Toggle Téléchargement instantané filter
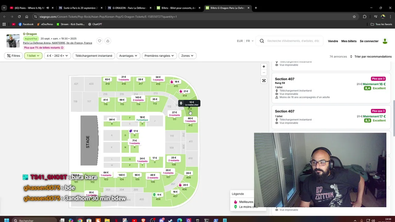This screenshot has height=222, width=395. pyautogui.click(x=94, y=56)
